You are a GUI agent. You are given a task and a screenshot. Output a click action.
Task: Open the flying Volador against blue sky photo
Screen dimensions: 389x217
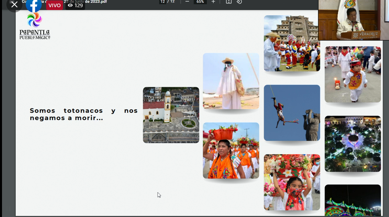coord(292,113)
